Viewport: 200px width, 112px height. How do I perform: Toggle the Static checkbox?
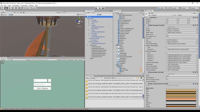(192, 13)
